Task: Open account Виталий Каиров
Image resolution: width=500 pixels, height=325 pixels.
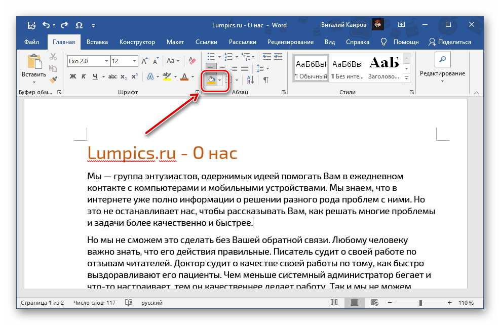Action: point(343,25)
